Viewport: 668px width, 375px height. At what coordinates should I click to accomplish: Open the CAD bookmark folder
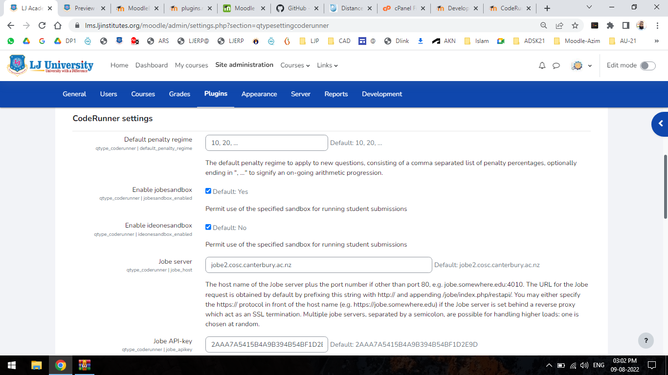pyautogui.click(x=339, y=41)
